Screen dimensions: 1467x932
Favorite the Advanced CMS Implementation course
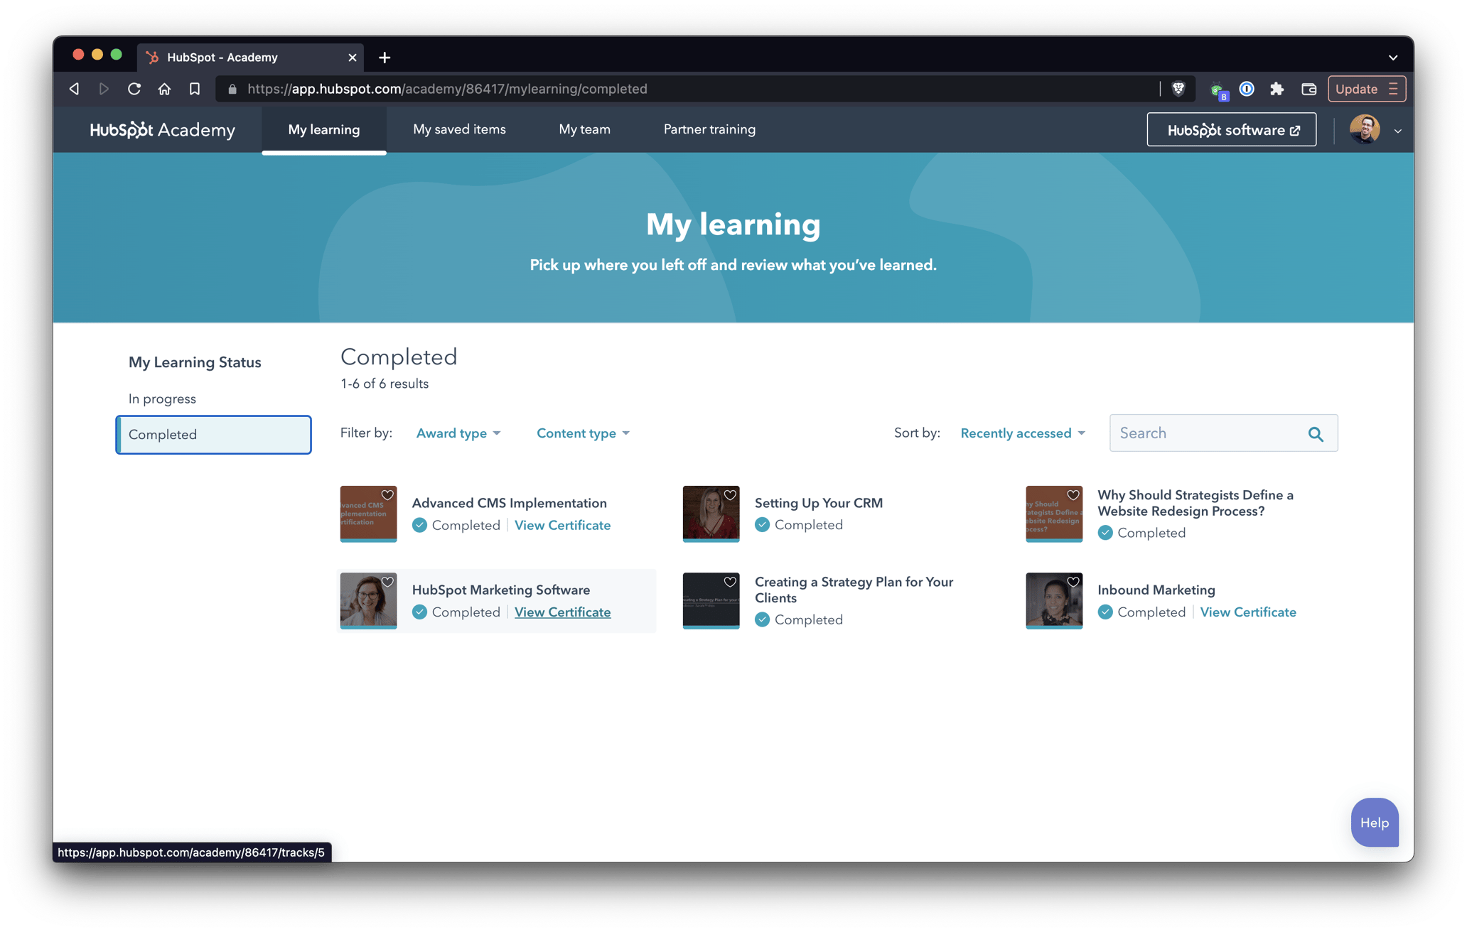coord(387,495)
